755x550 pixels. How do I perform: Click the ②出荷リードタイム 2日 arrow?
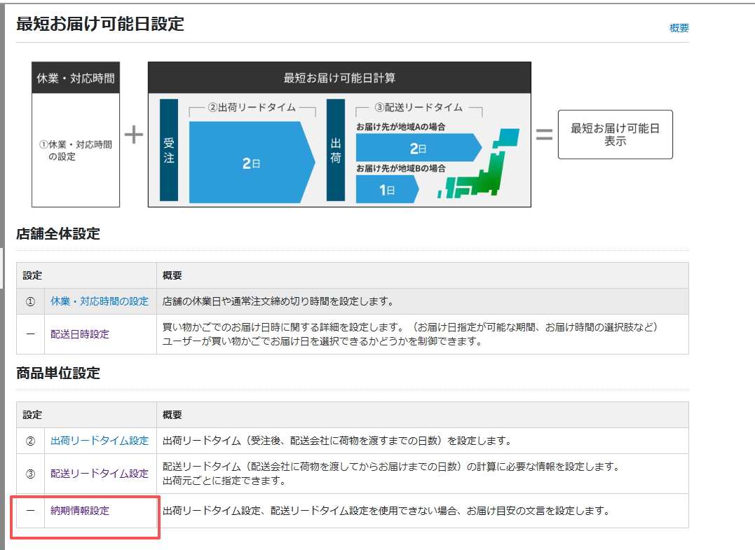click(x=252, y=162)
